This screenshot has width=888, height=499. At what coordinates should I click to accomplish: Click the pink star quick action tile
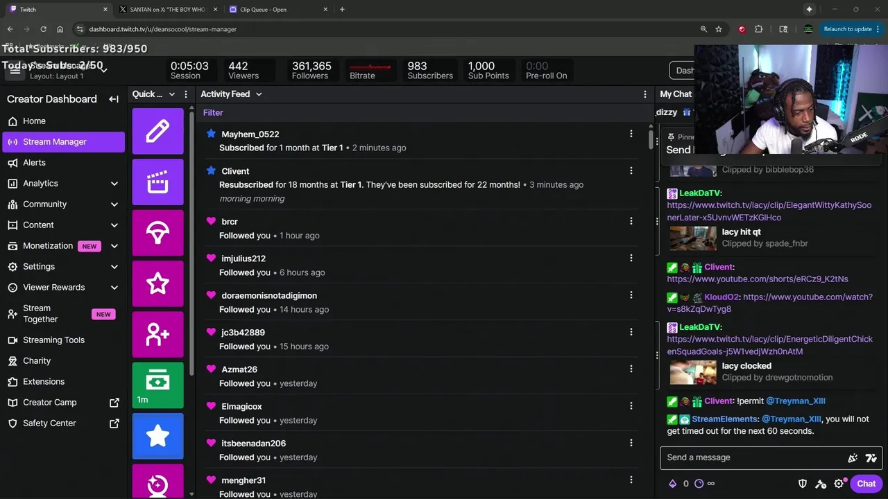tap(157, 283)
